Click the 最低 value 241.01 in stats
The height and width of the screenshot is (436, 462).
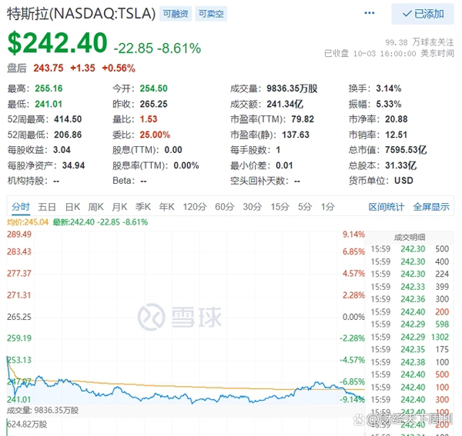[49, 104]
